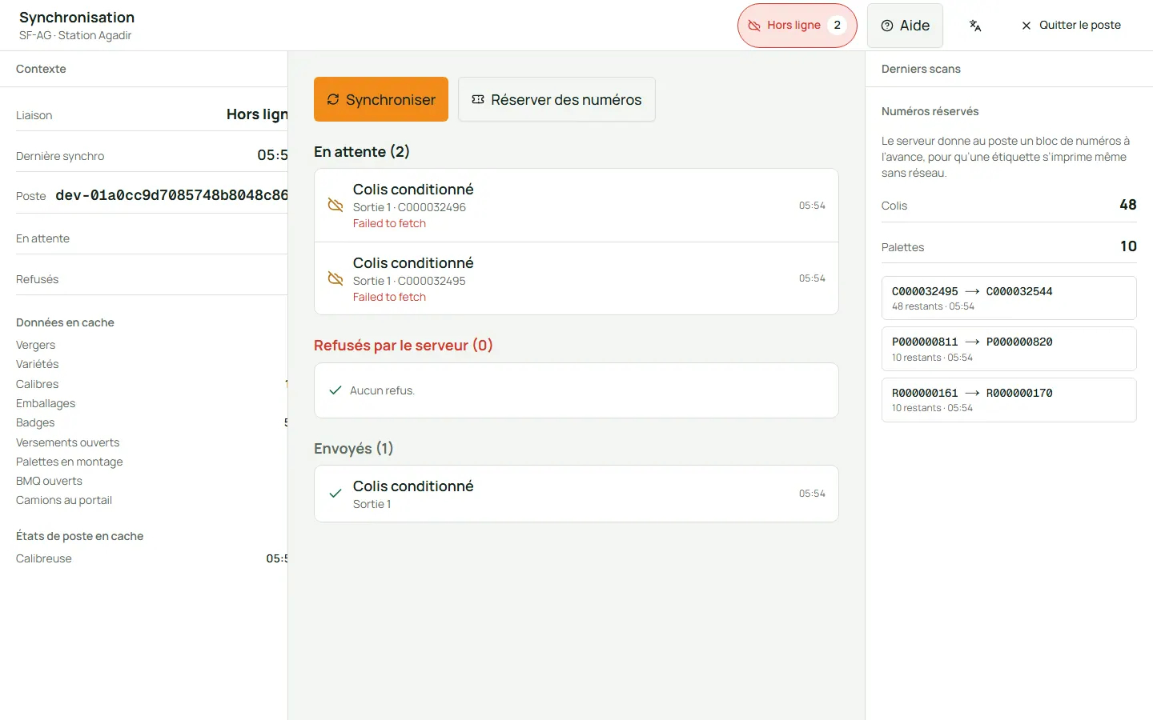1153x720 pixels.
Task: Click the checkmark icon on sent Colis conditionné
Action: pos(335,494)
